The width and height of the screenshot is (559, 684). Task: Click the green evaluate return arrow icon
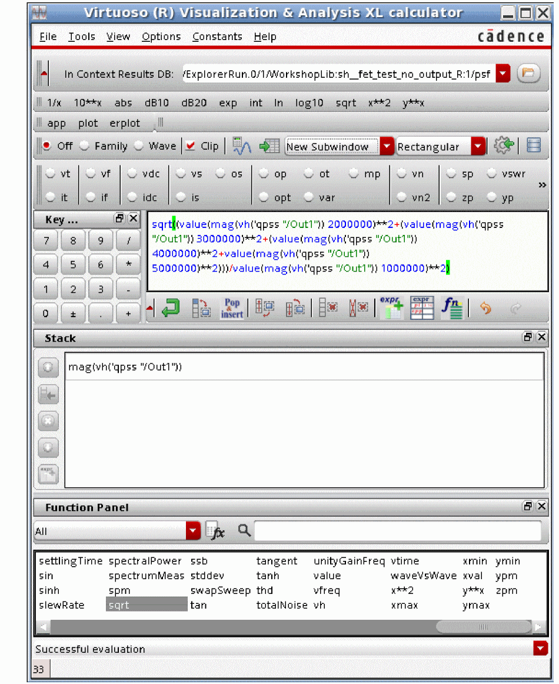tap(171, 308)
